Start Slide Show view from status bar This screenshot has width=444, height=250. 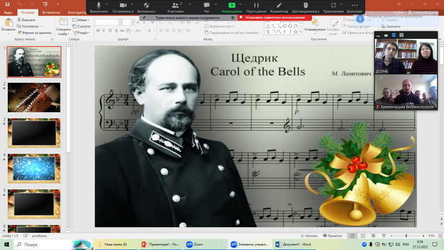pyautogui.click(x=384, y=236)
